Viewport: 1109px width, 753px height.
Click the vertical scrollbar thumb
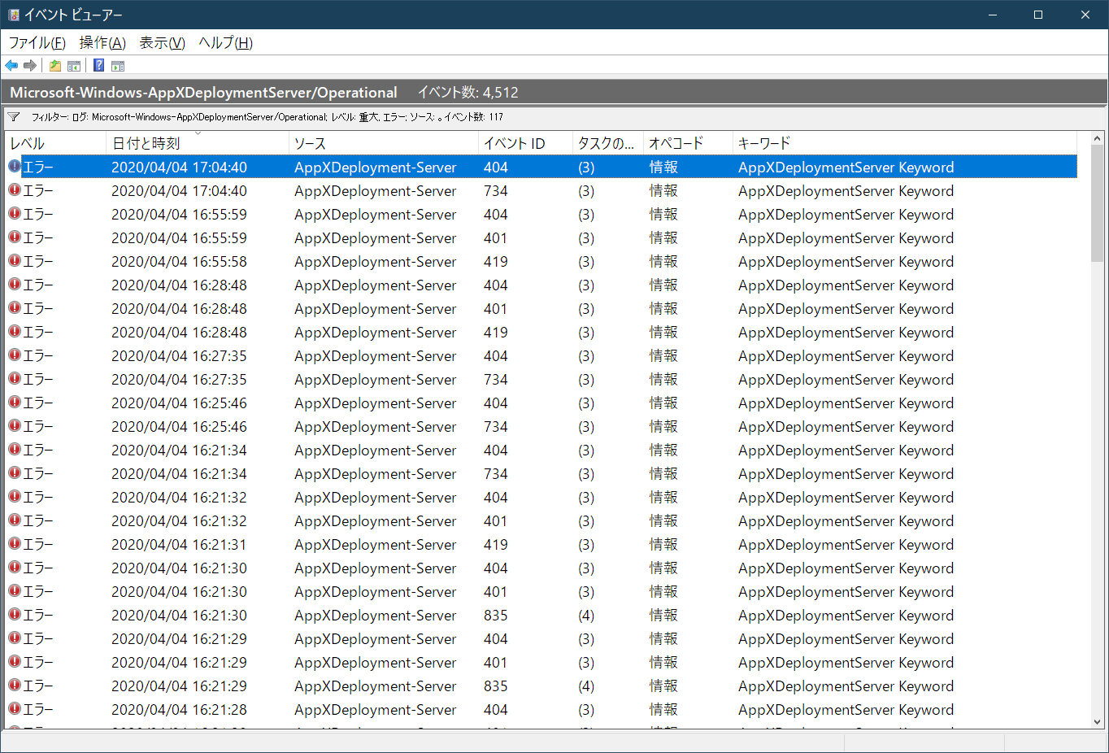pos(1097,203)
